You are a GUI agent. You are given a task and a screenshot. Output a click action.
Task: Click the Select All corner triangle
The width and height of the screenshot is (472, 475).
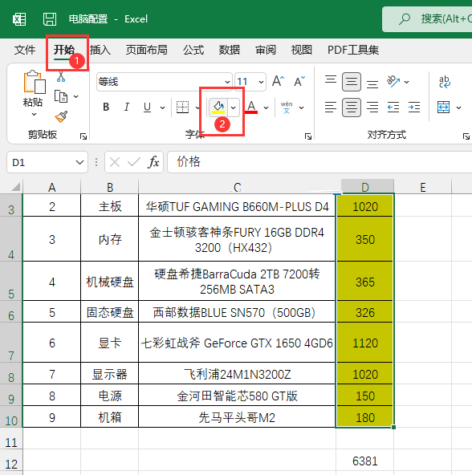point(15,187)
